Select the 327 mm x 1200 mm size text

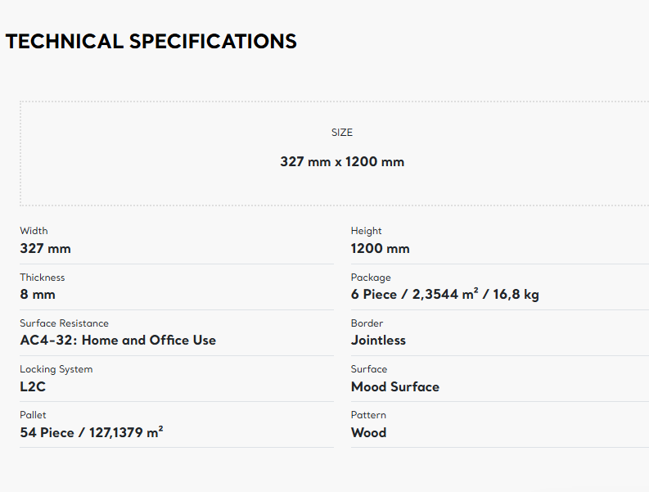[342, 161]
